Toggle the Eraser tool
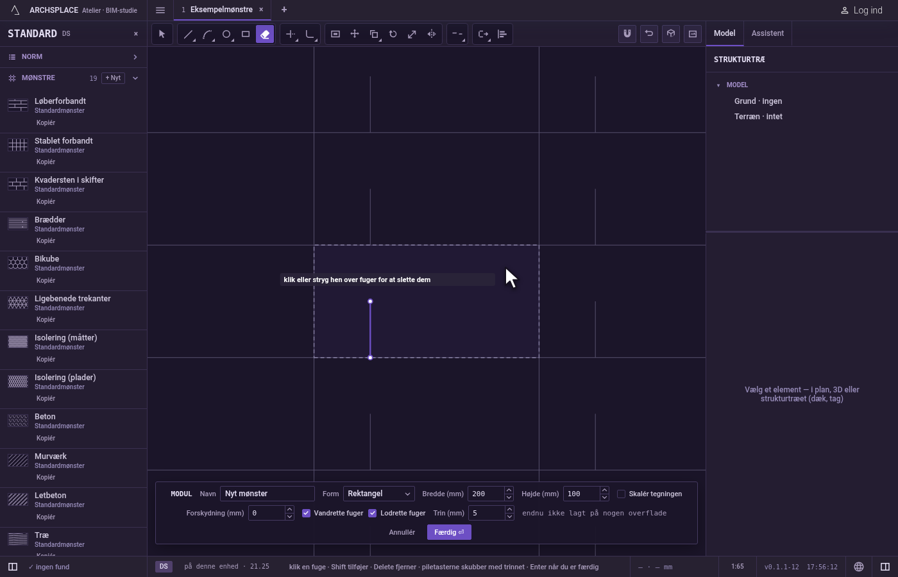898x577 pixels. pyautogui.click(x=265, y=34)
